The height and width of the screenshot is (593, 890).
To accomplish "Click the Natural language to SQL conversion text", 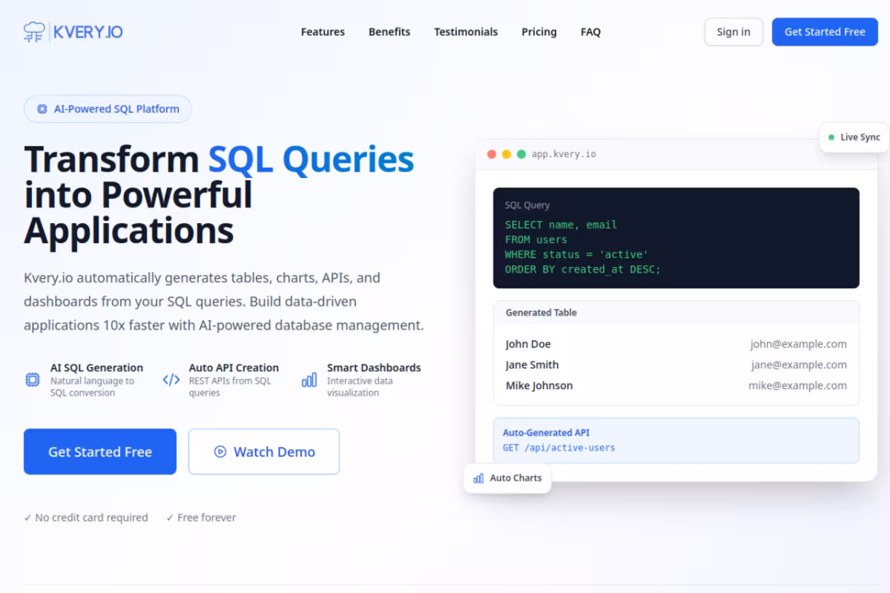I will pyautogui.click(x=92, y=387).
